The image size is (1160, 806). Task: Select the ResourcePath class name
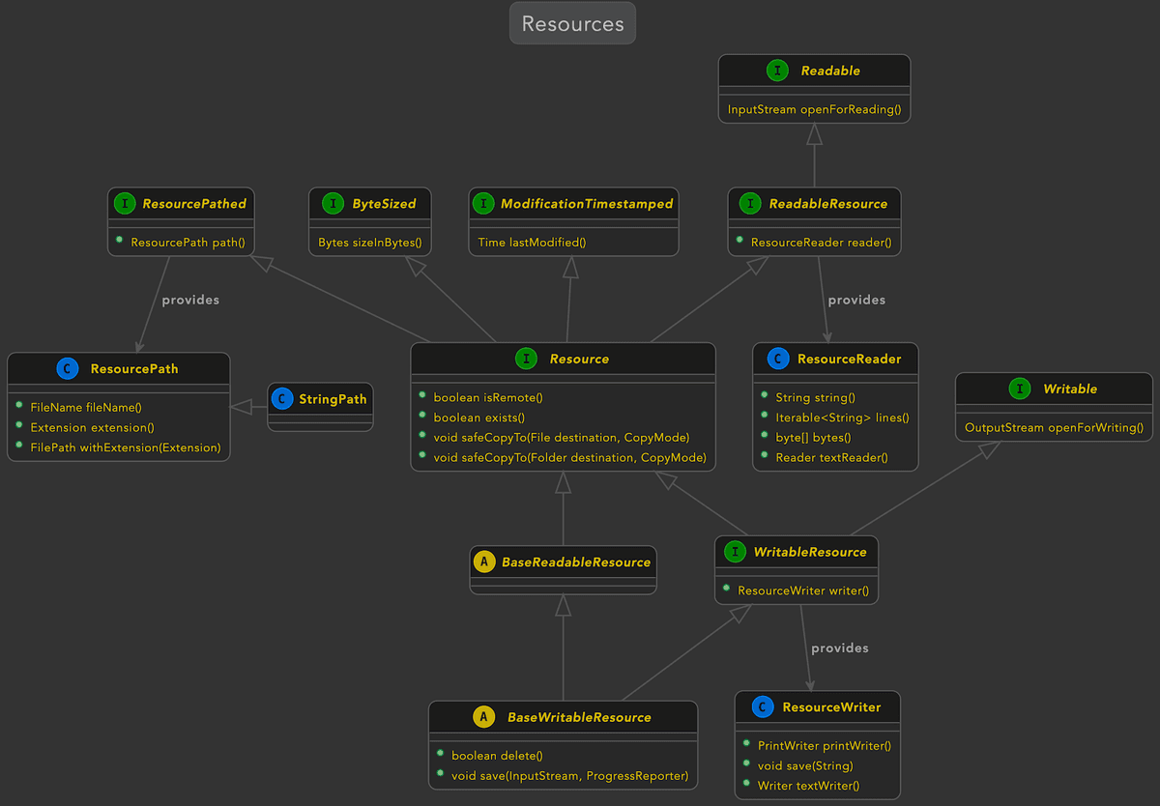pos(134,368)
